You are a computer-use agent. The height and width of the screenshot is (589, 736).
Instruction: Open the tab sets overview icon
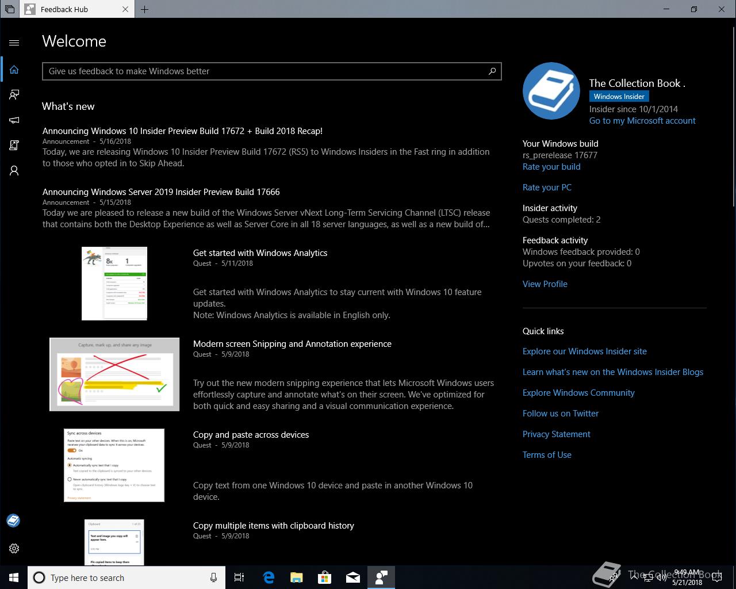coord(9,9)
